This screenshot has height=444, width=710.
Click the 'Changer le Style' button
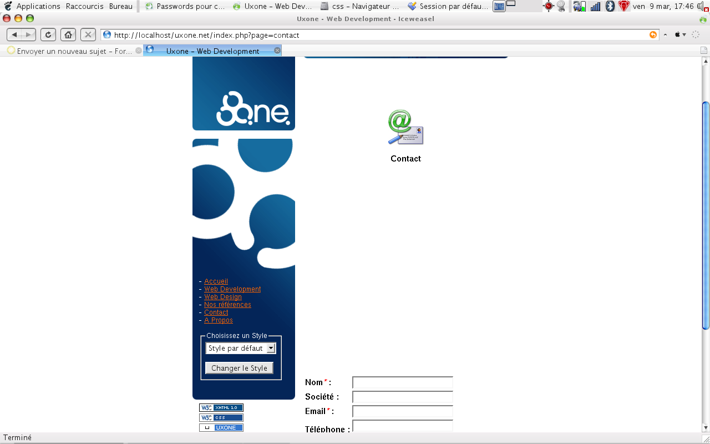[x=239, y=368]
